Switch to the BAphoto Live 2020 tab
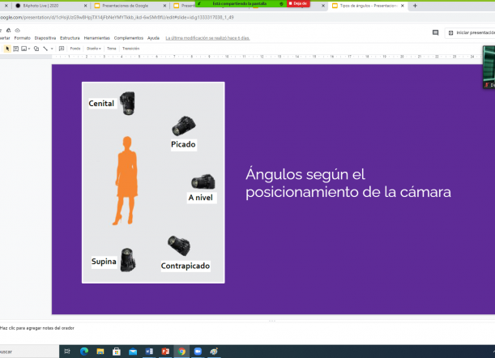This screenshot has width=495, height=358. [x=41, y=6]
